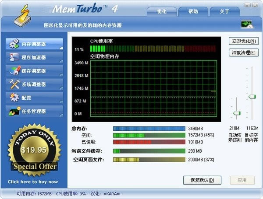
Task: Click the 系统调整器 wrench icon
Action: [14, 84]
